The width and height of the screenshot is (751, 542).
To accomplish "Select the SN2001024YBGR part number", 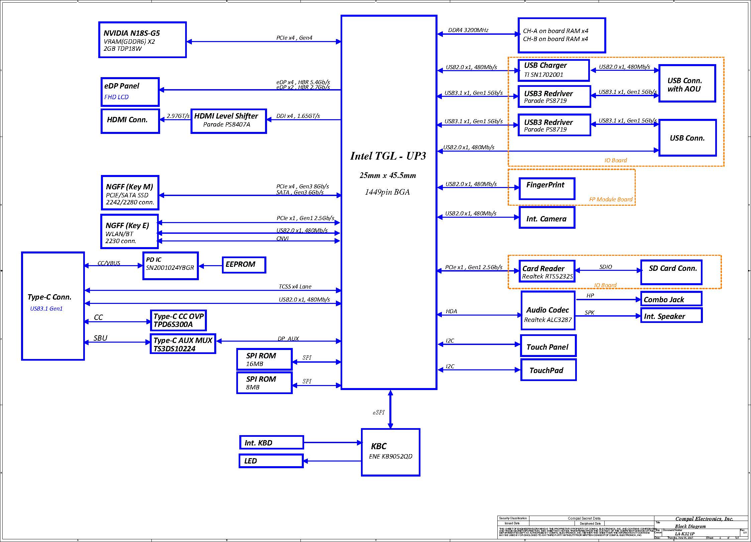I will [170, 268].
